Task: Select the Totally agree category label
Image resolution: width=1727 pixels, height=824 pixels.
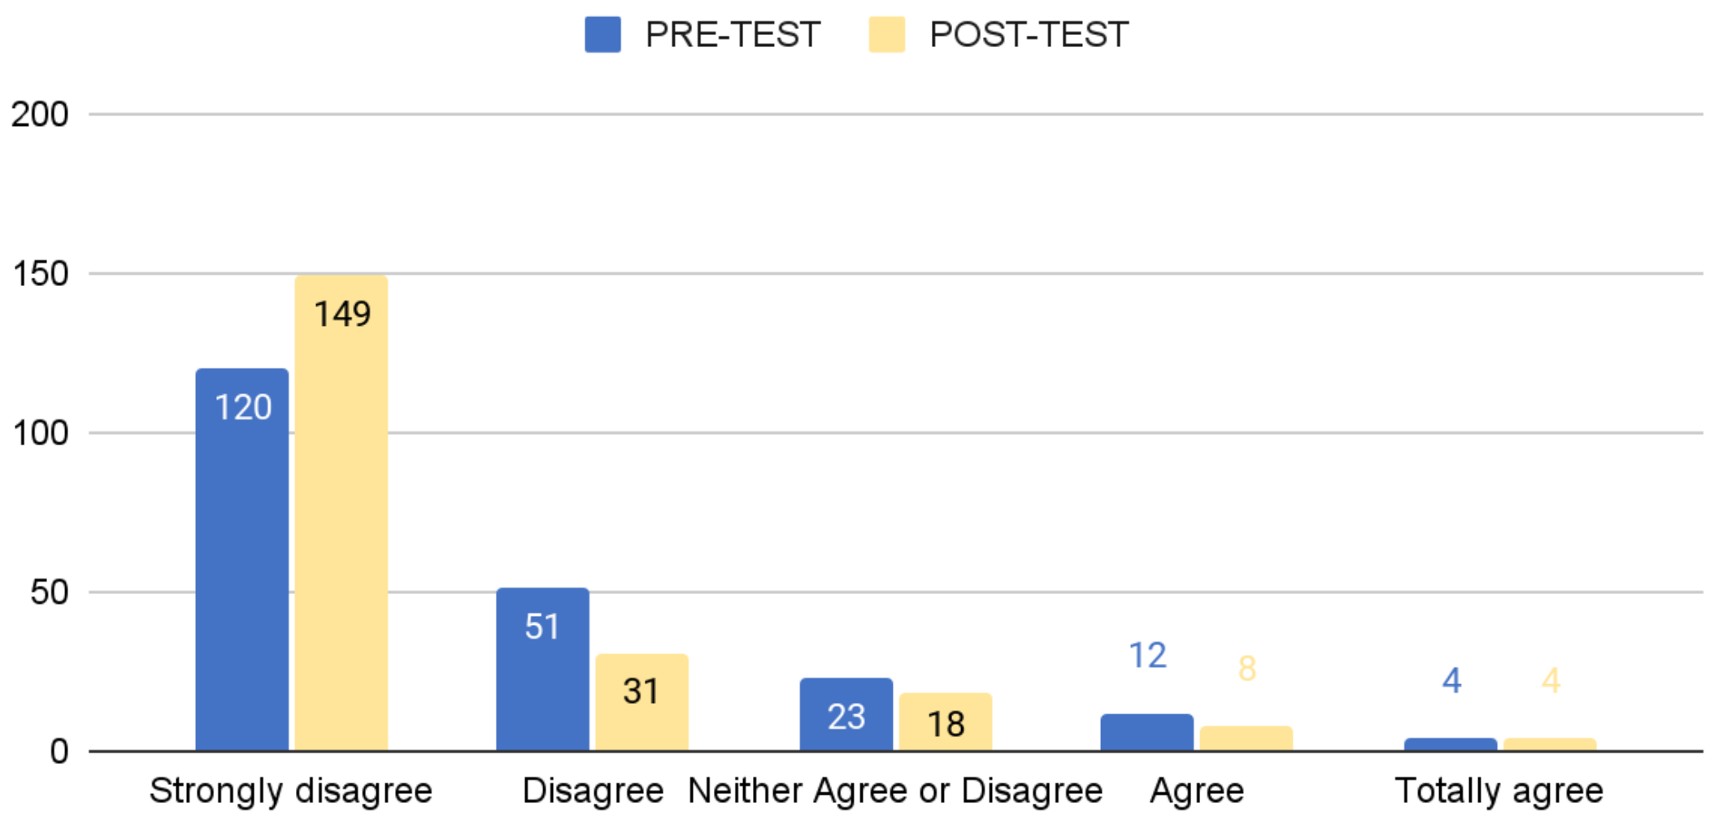Action: (1499, 791)
